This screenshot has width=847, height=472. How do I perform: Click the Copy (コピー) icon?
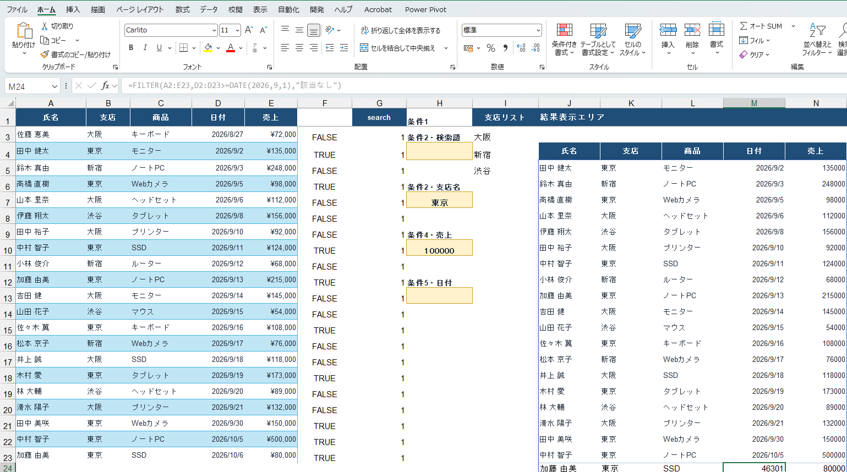[x=45, y=40]
